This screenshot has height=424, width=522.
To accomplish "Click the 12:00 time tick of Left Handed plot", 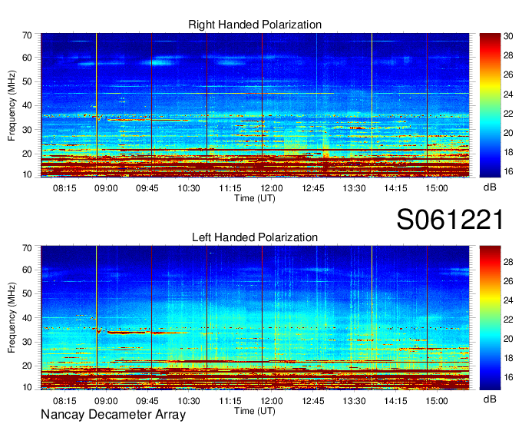I will (271, 401).
